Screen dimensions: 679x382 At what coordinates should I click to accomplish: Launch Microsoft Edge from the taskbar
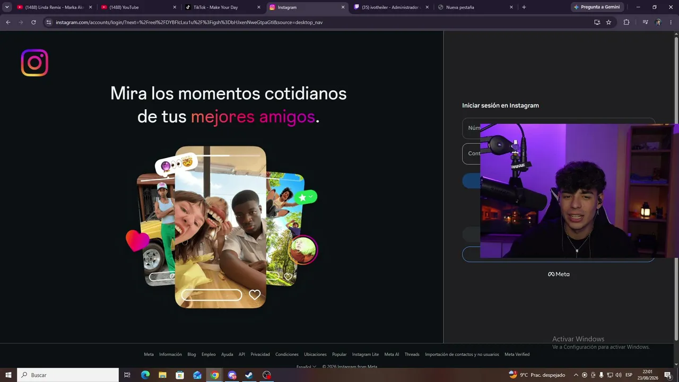tap(145, 375)
